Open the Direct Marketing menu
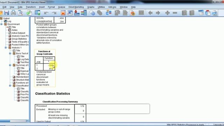This screenshot has height=126, width=224. click(x=76, y=7)
